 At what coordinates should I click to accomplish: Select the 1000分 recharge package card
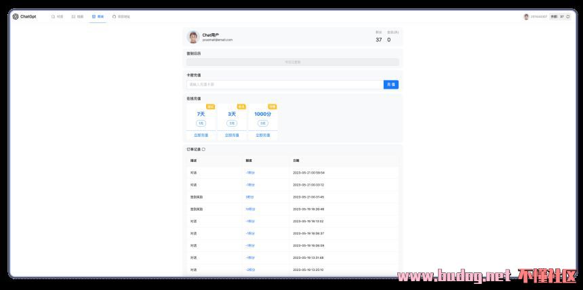coord(263,122)
